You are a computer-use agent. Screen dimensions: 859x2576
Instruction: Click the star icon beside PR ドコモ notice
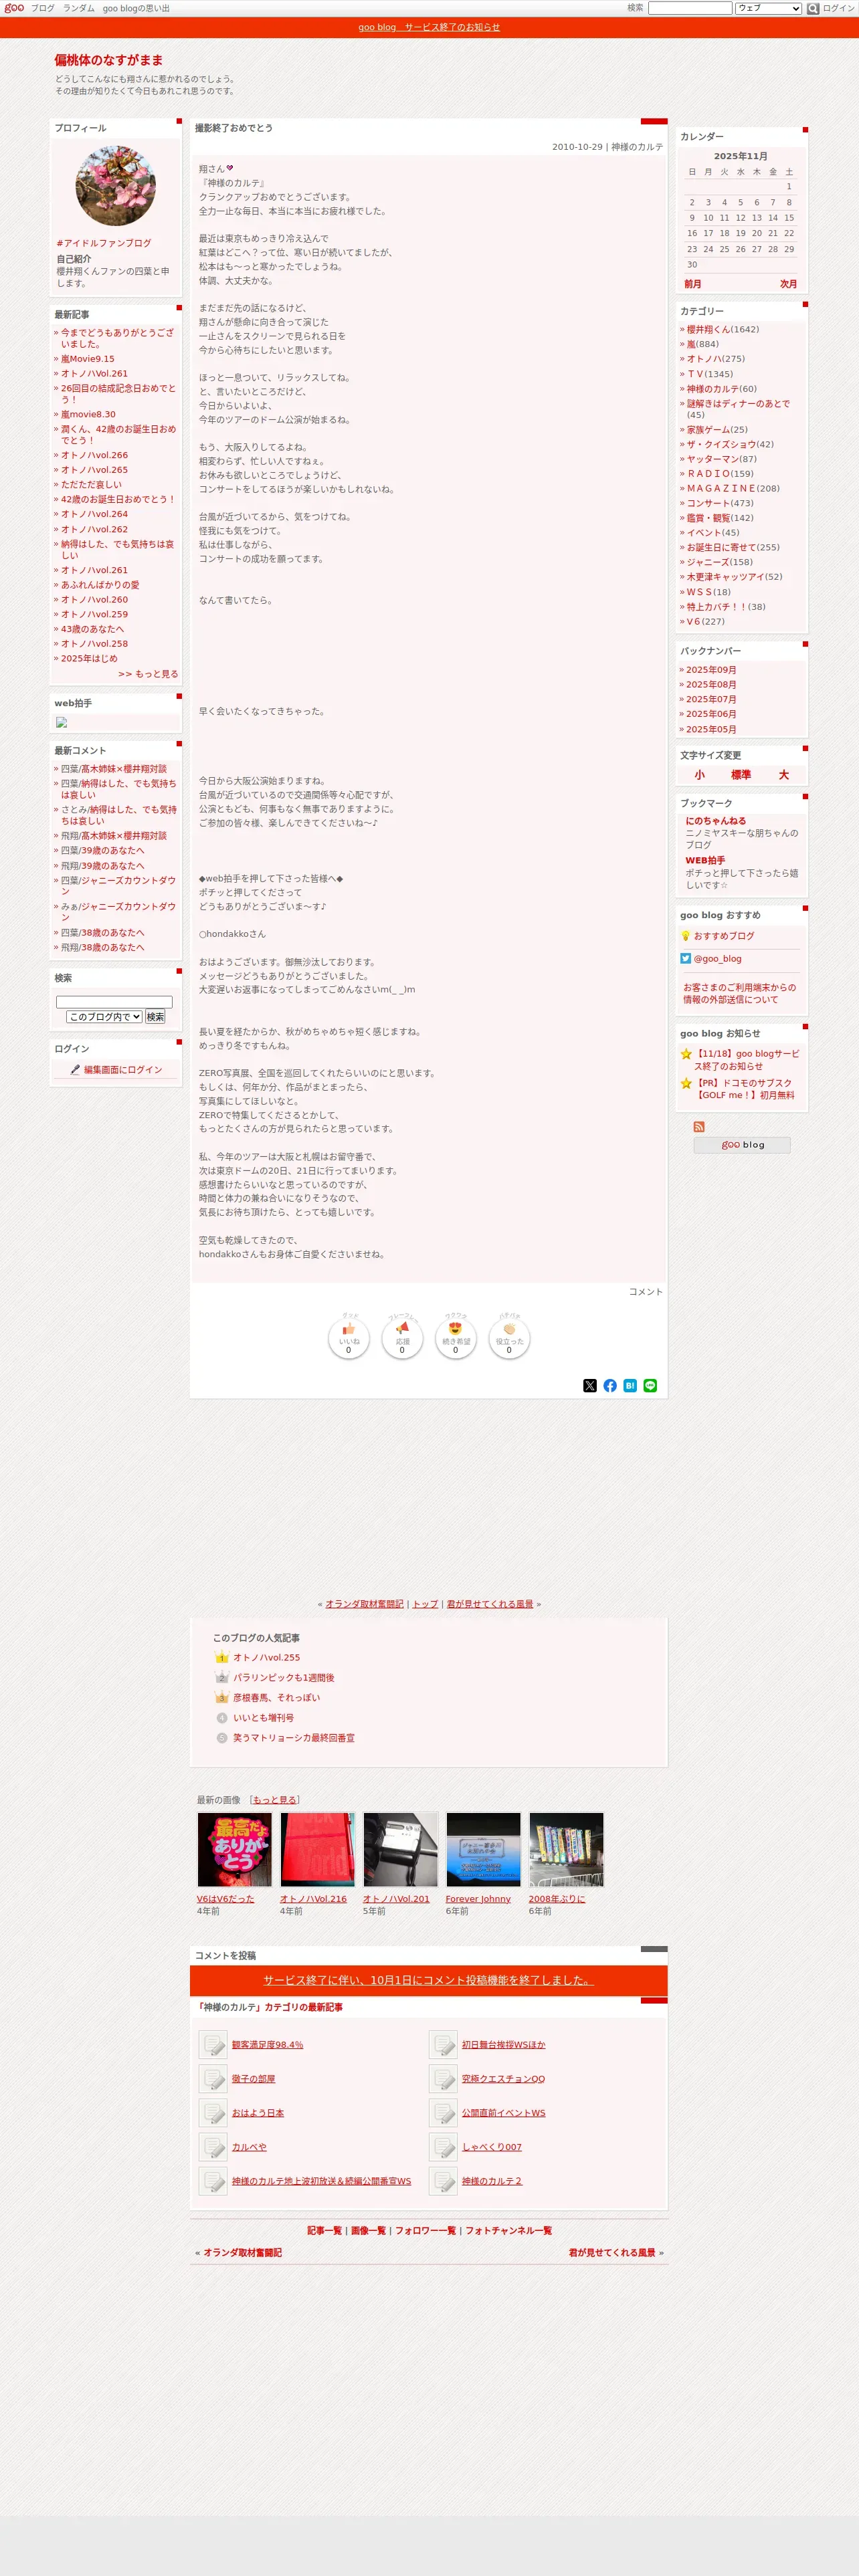click(686, 1083)
